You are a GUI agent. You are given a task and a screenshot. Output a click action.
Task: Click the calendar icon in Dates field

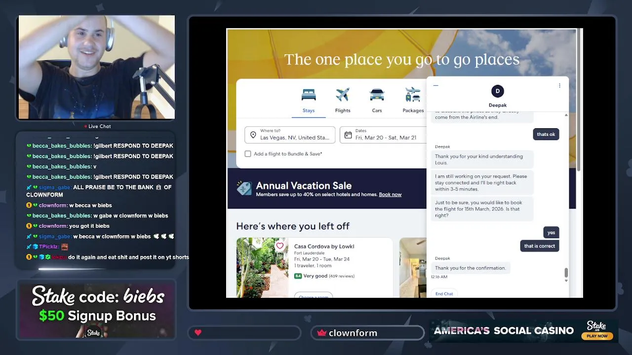click(348, 135)
